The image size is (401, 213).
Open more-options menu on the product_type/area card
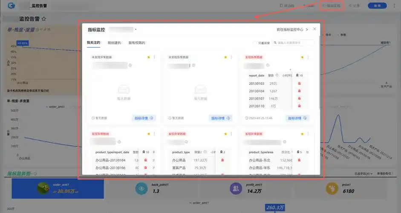[308, 134]
